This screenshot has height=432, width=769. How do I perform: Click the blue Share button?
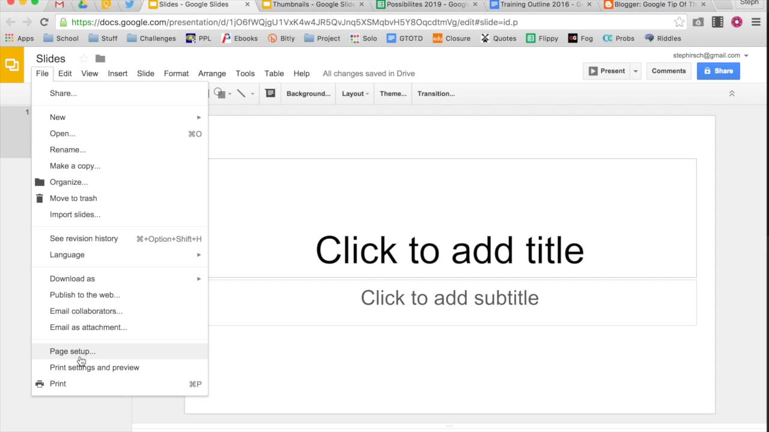719,71
